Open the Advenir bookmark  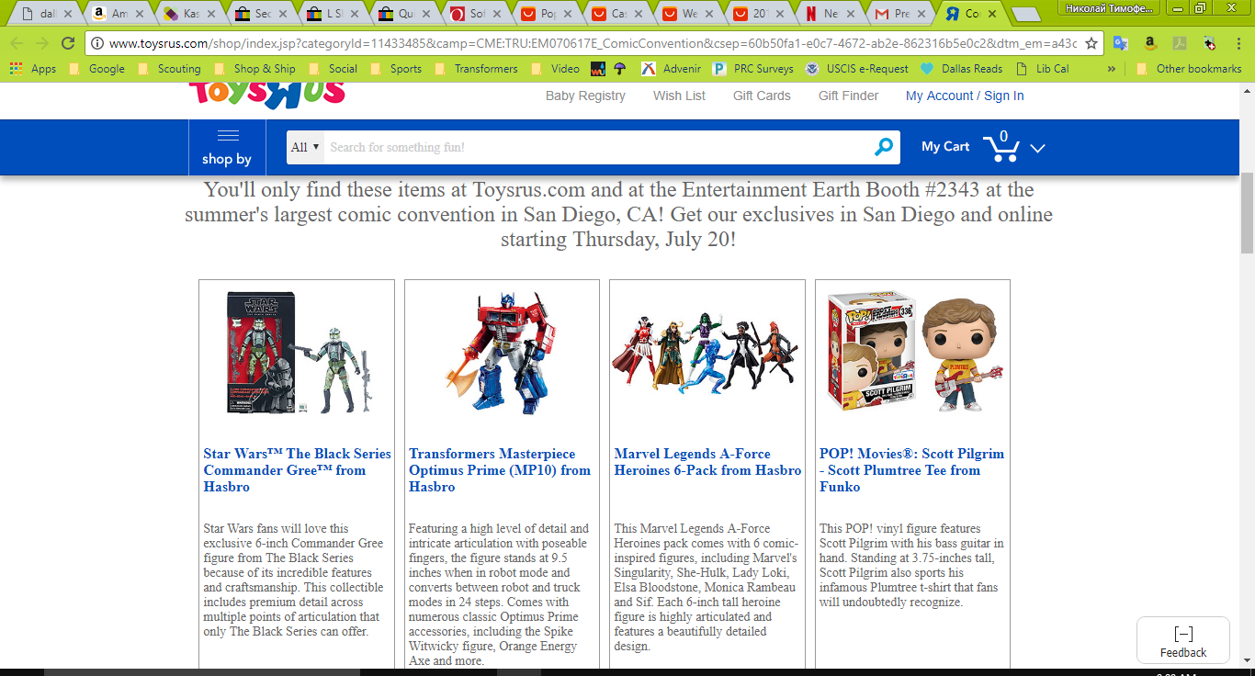point(673,69)
